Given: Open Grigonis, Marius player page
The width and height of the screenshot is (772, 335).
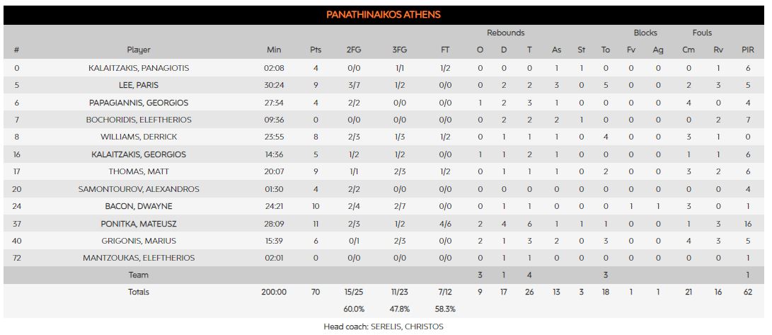Looking at the screenshot, I should pyautogui.click(x=139, y=241).
